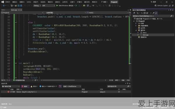Click the Visual Studio logo icon
Viewport: 175px width, 109px height.
(x=3, y=2)
